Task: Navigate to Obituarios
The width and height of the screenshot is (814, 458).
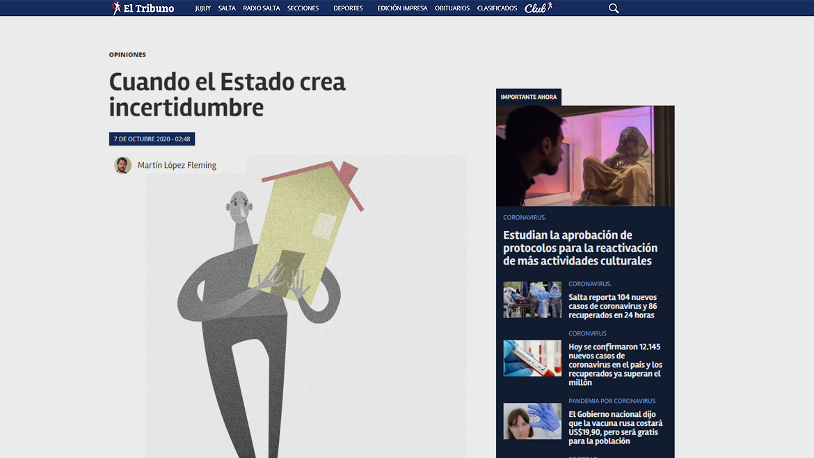Action: coord(452,8)
